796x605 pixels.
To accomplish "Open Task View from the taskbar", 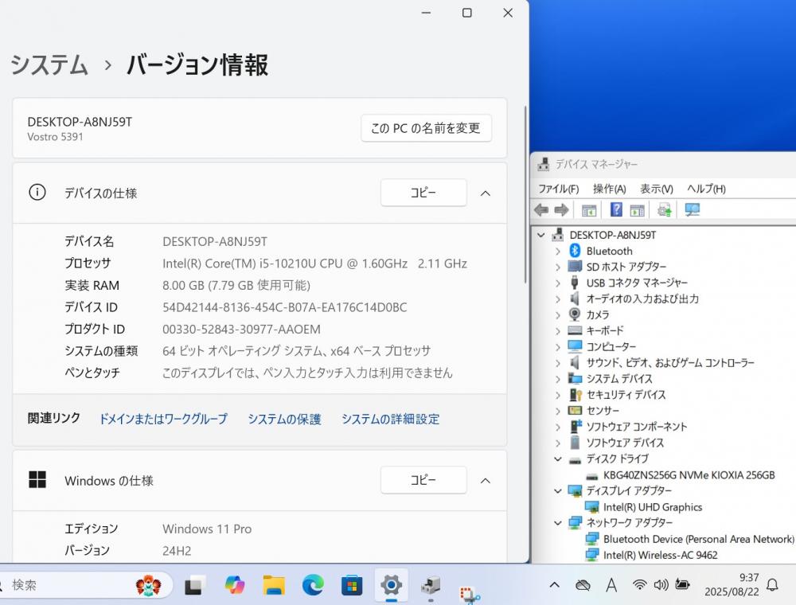I will 195,586.
